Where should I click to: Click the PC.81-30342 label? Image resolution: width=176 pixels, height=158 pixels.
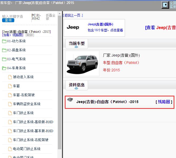(36, 17)
